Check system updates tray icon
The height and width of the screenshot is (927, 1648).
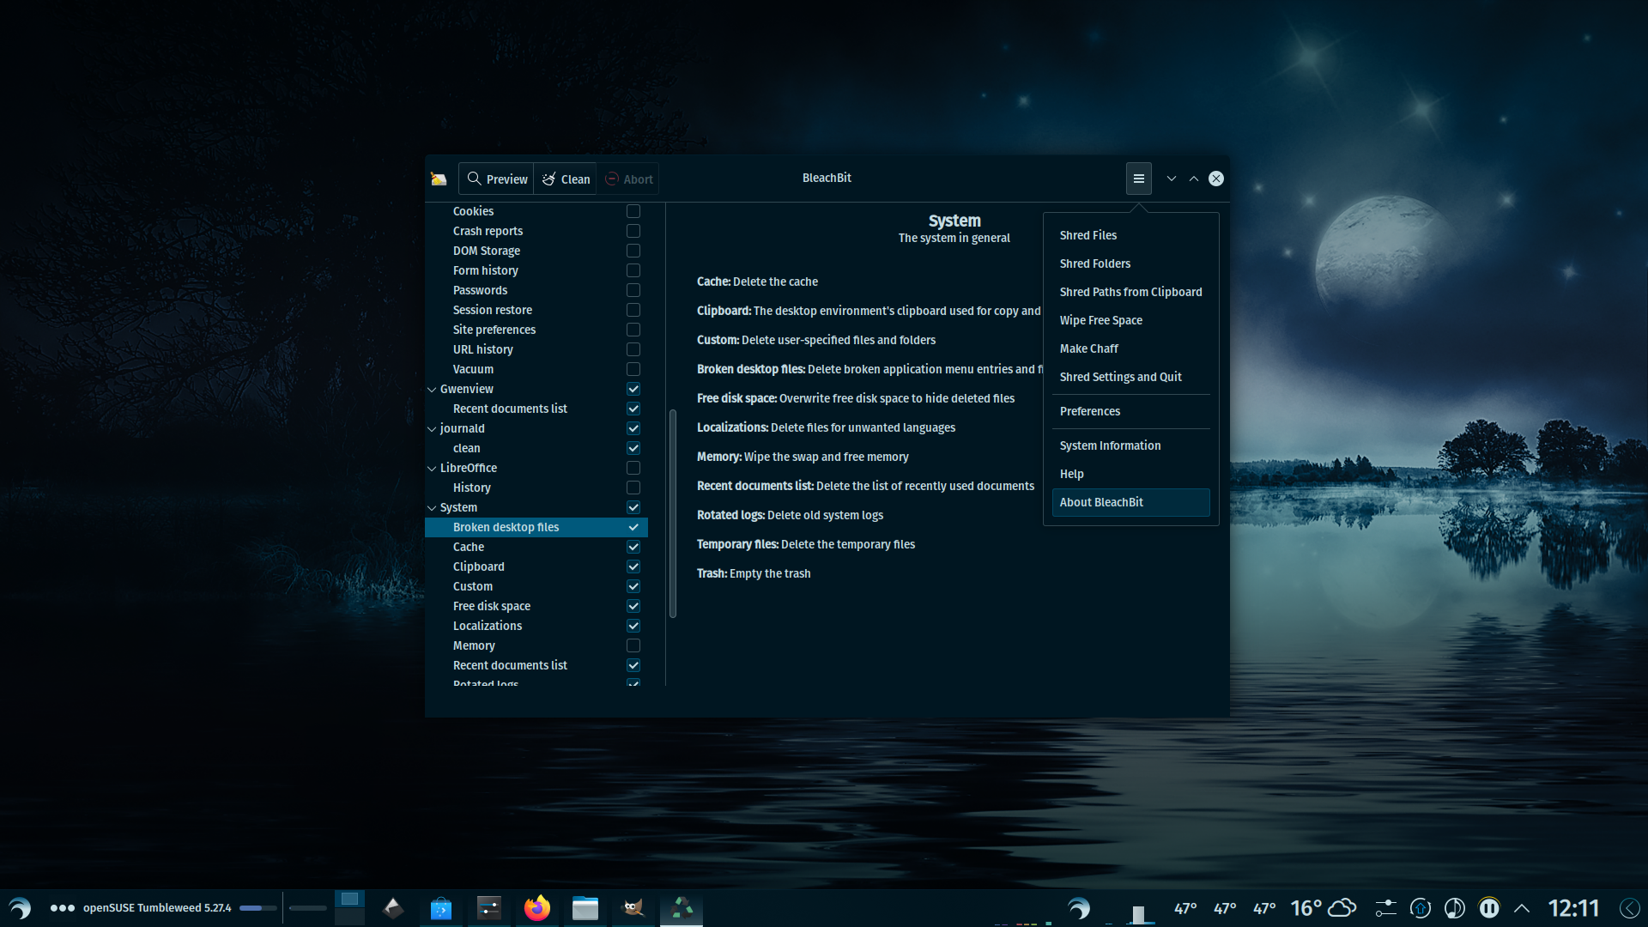[1421, 908]
